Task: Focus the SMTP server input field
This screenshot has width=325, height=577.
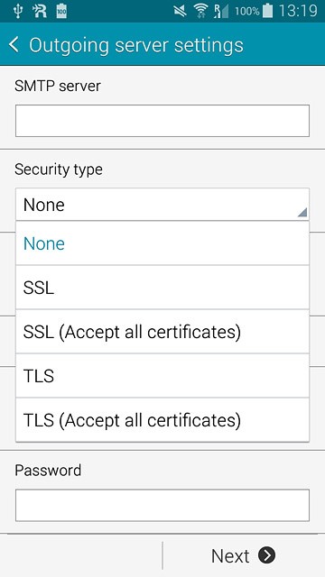Action: [162, 121]
